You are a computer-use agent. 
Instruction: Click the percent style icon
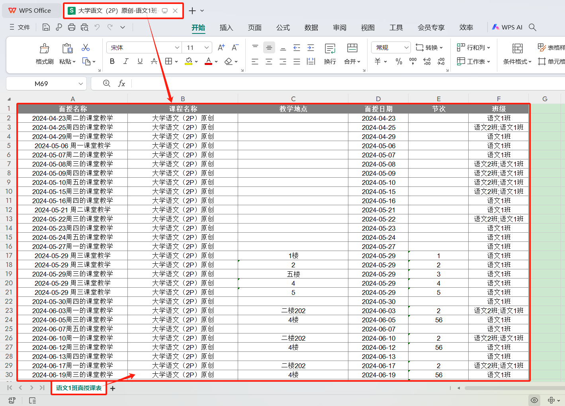(399, 61)
